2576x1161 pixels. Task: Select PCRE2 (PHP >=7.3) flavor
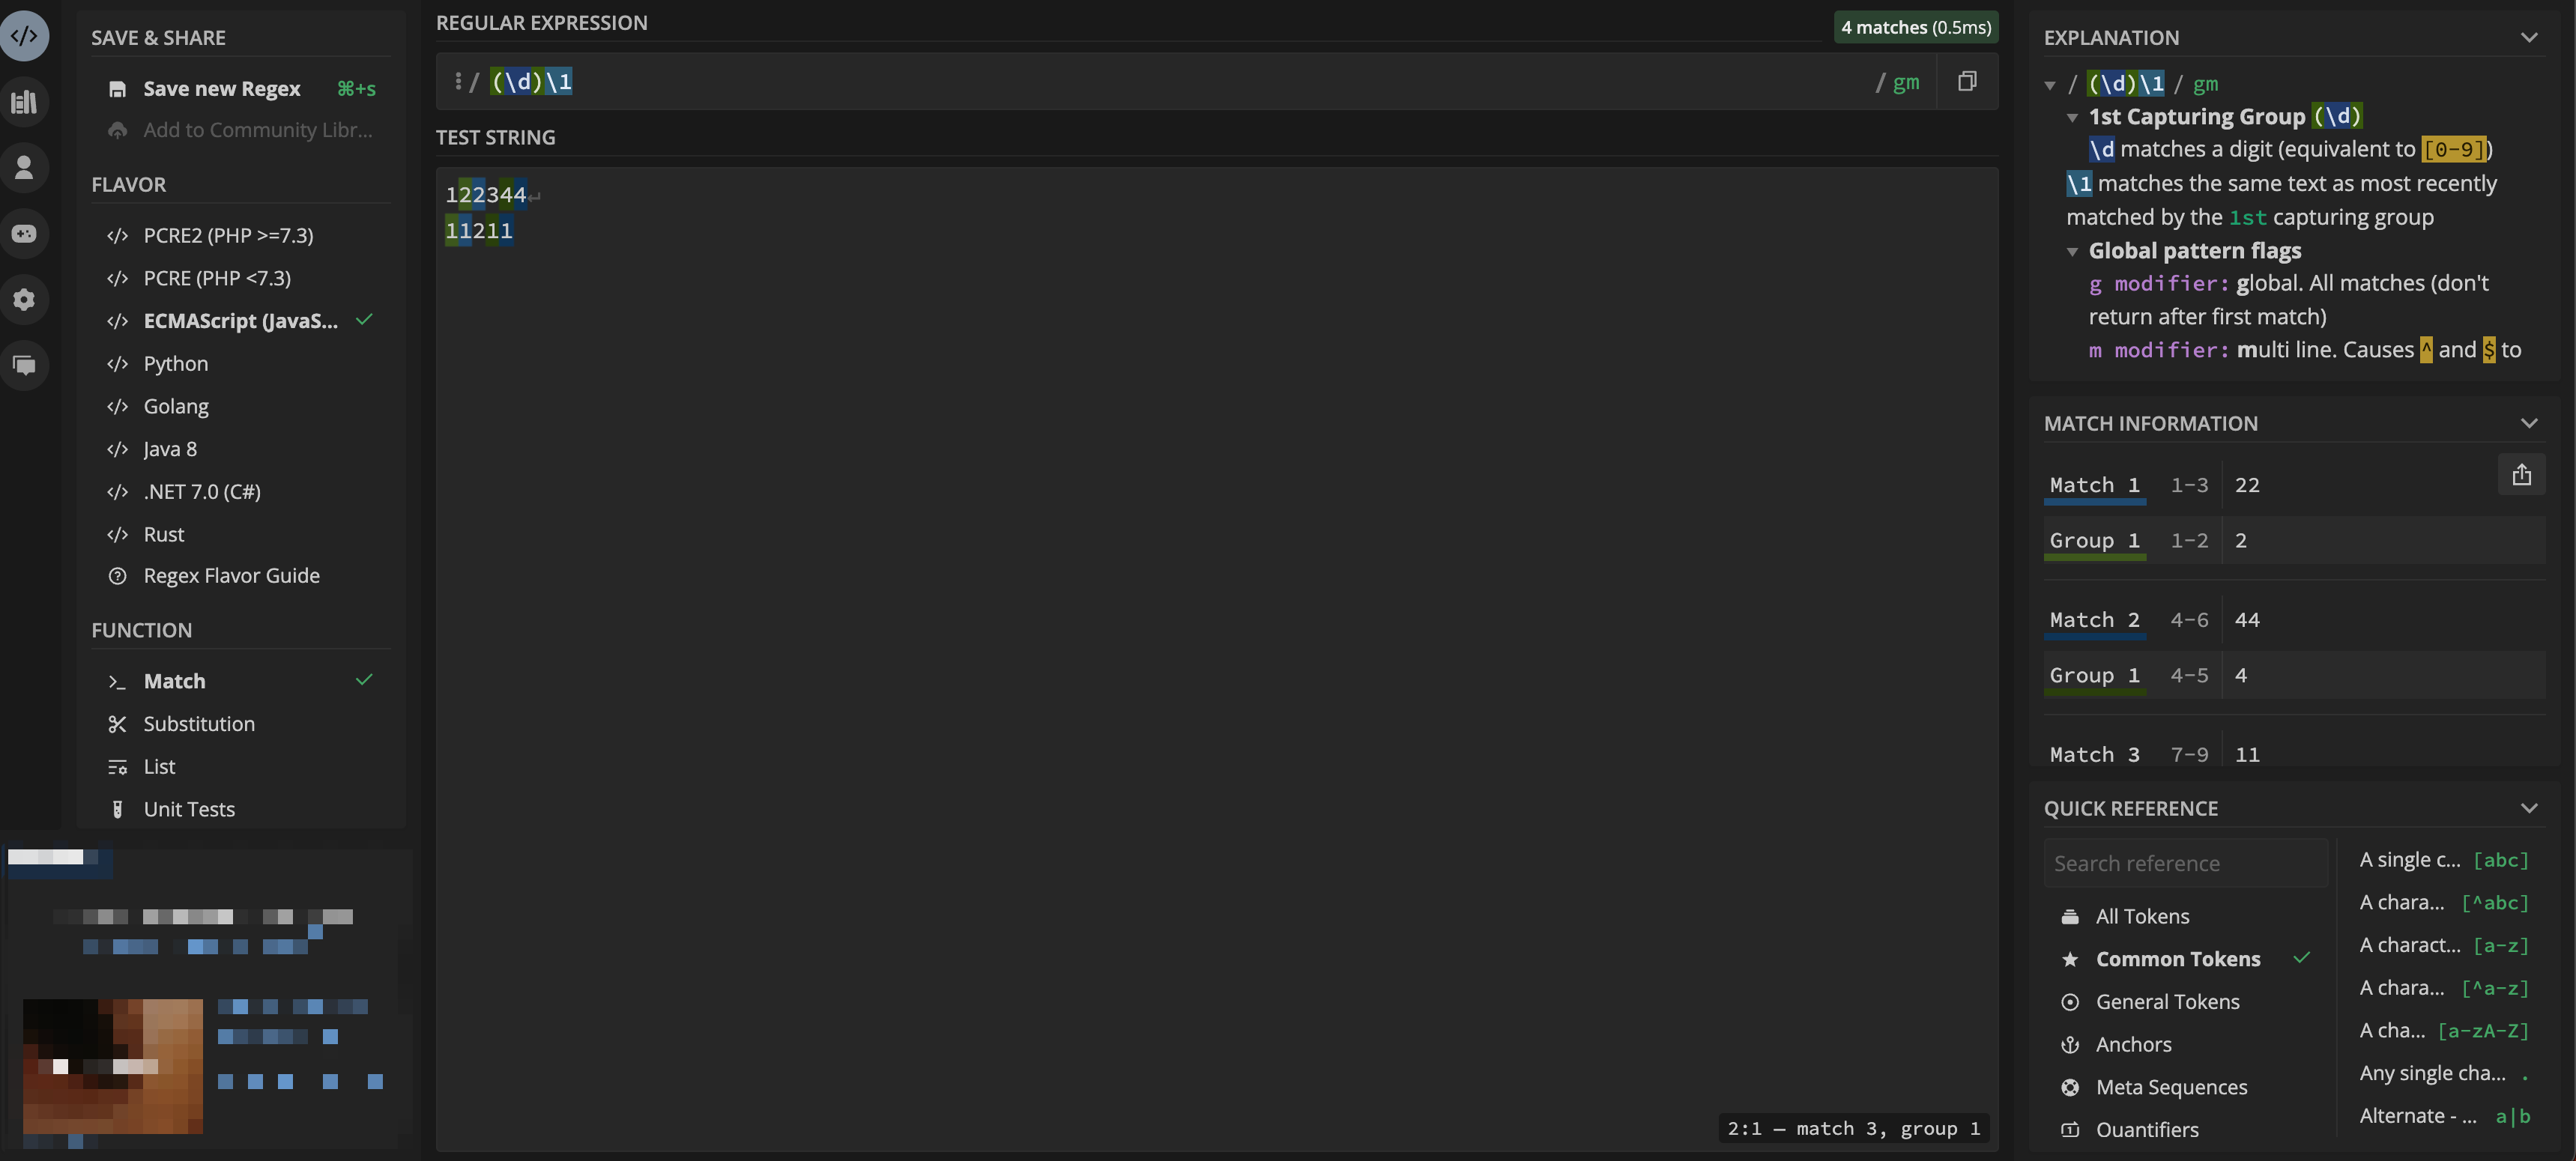coord(228,235)
